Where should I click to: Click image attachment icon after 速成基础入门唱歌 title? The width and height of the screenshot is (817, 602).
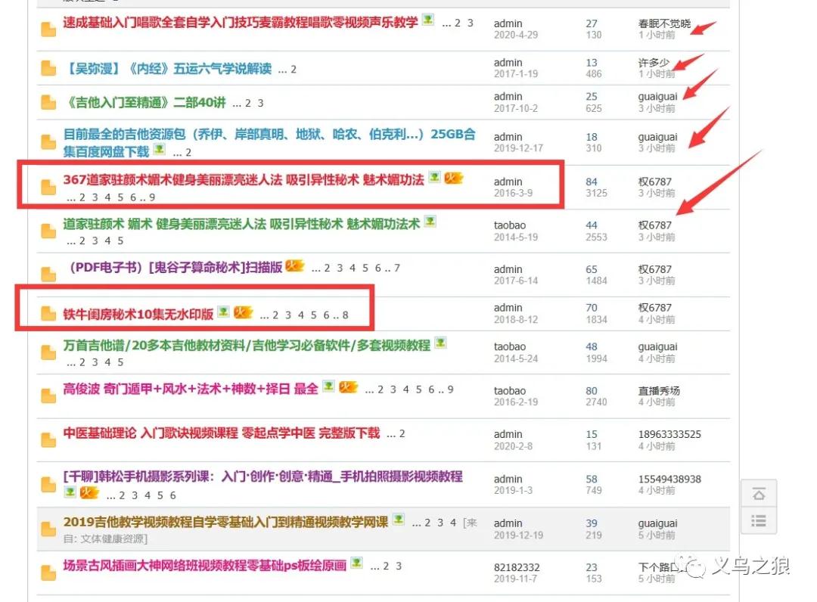point(428,21)
